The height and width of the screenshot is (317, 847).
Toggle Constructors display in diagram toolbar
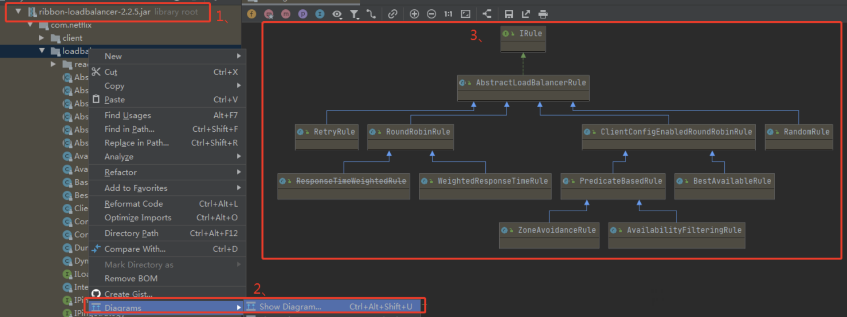pyautogui.click(x=269, y=14)
